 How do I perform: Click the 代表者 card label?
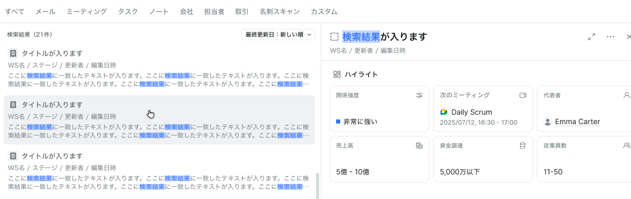pos(552,95)
